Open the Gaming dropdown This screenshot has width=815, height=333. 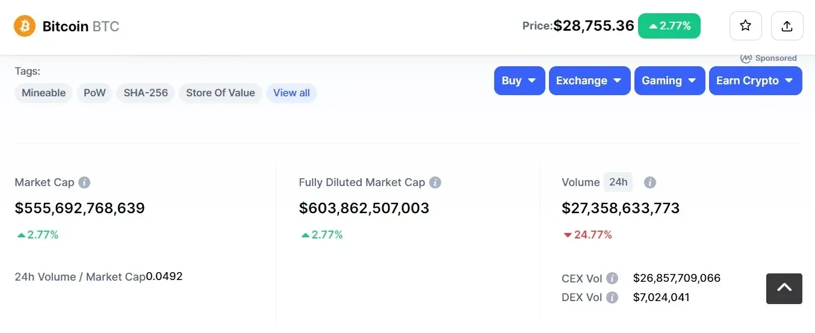click(x=669, y=81)
